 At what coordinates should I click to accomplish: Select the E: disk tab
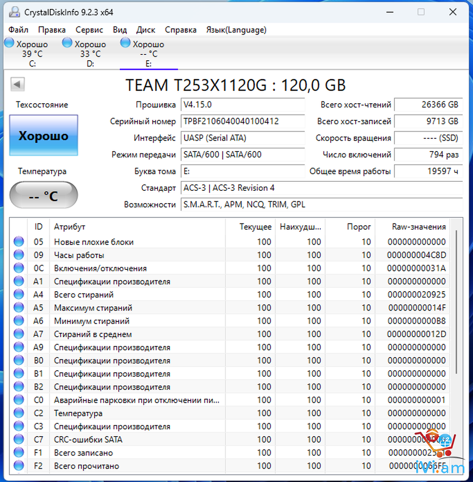[149, 54]
